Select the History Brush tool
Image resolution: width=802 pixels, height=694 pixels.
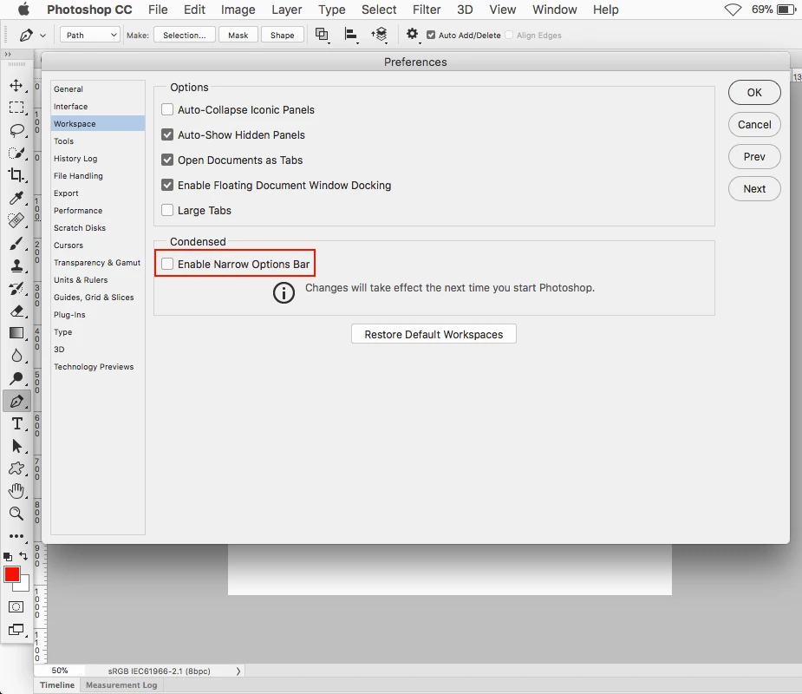coord(16,288)
